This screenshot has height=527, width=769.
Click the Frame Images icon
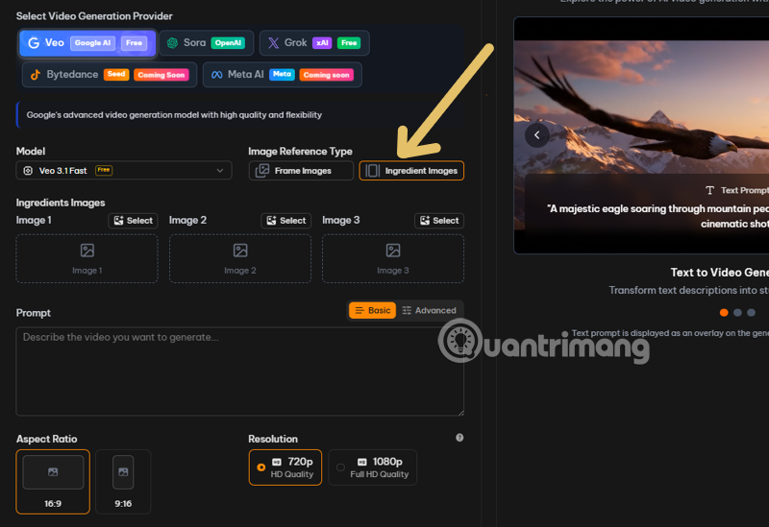click(262, 171)
